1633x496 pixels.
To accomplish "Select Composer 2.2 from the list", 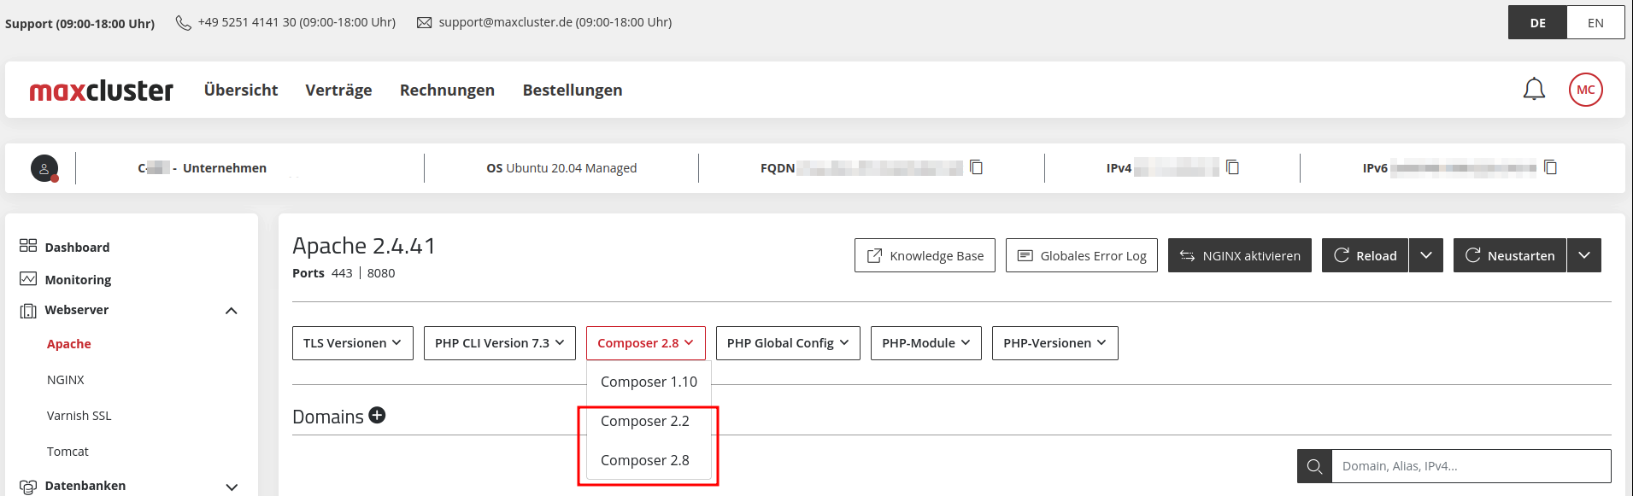I will coord(649,421).
